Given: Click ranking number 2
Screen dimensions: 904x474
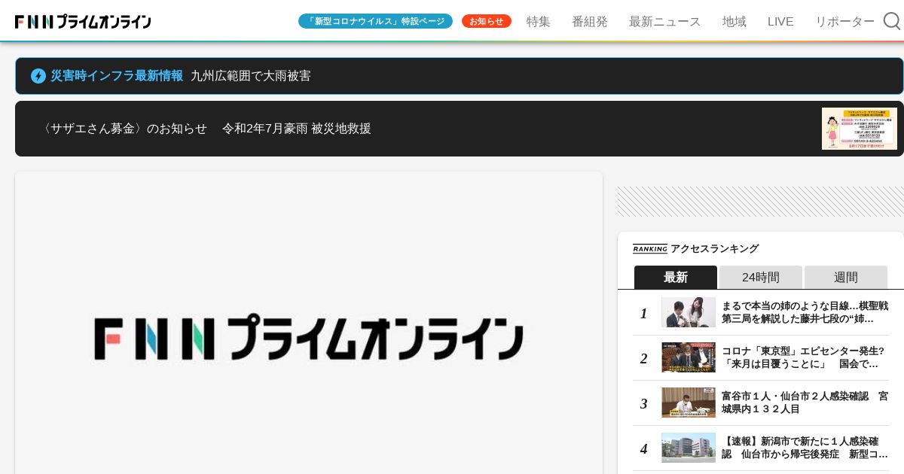Looking at the screenshot, I should [x=644, y=358].
